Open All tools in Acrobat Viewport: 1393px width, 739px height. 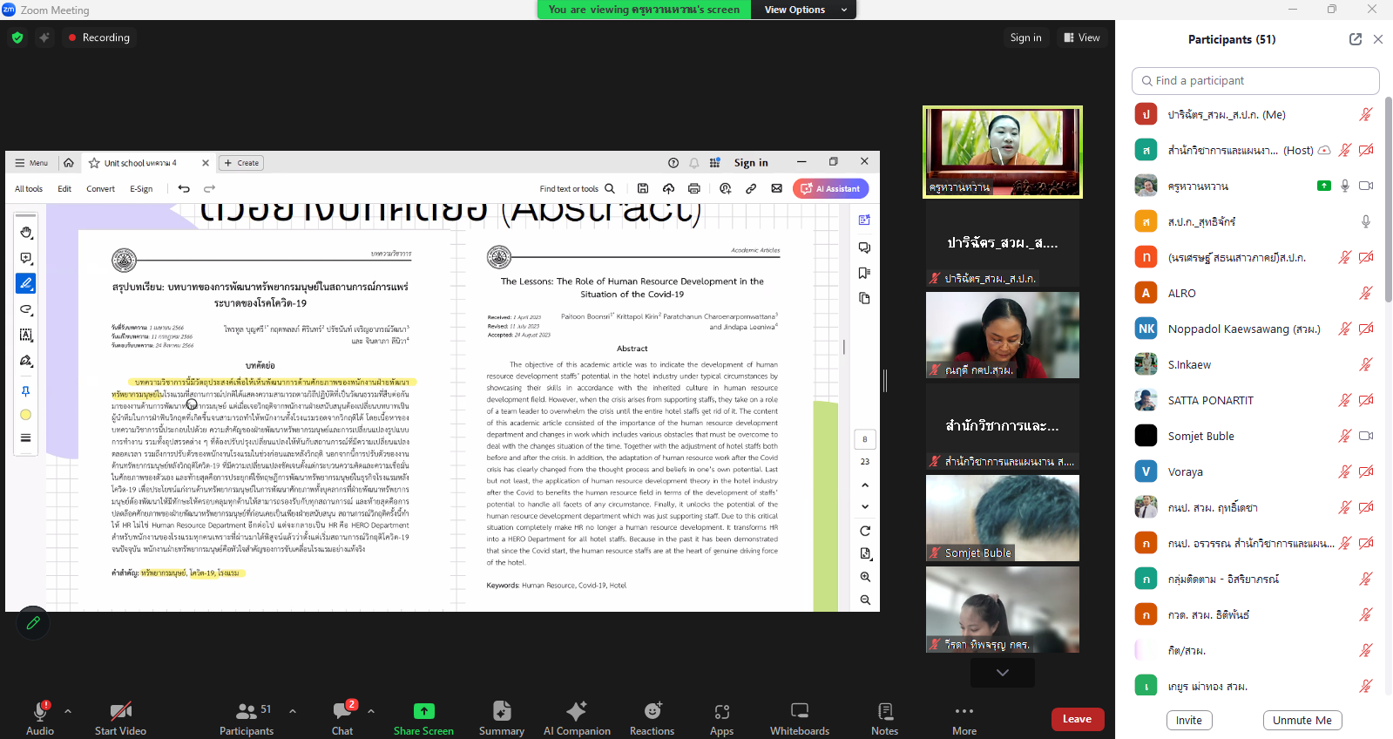point(29,188)
